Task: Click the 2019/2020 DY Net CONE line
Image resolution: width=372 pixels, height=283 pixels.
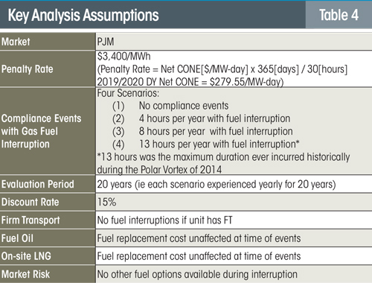Action: pyautogui.click(x=190, y=82)
